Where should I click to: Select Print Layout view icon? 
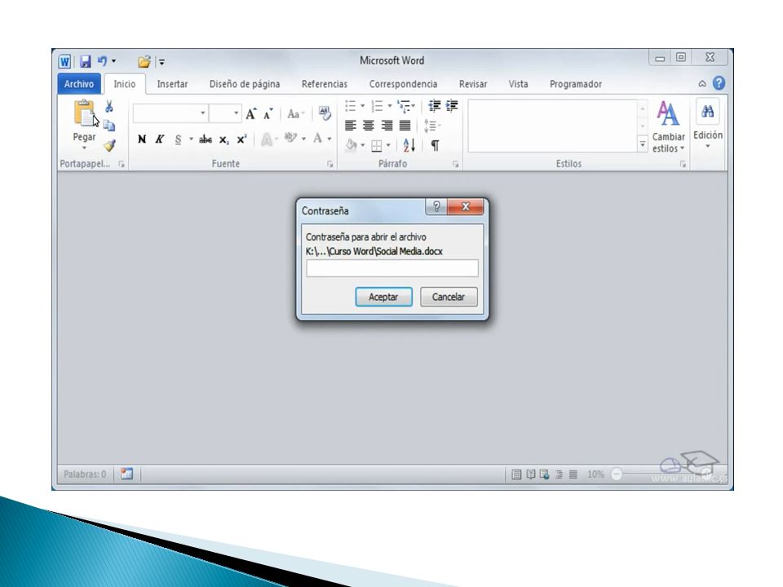click(x=517, y=474)
